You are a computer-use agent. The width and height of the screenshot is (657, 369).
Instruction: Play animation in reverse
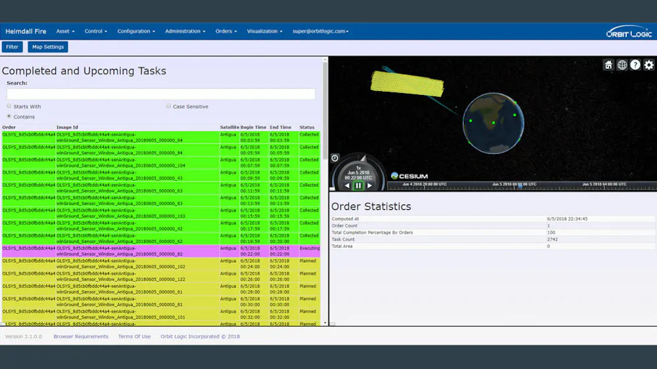point(347,185)
